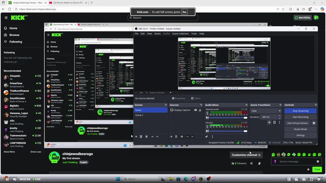
Task: Mute Mic/Aux speaker icon
Action: [x=207, y=131]
